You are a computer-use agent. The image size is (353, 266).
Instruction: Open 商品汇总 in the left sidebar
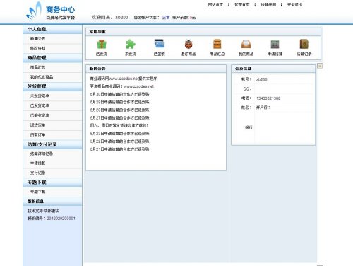(x=37, y=67)
